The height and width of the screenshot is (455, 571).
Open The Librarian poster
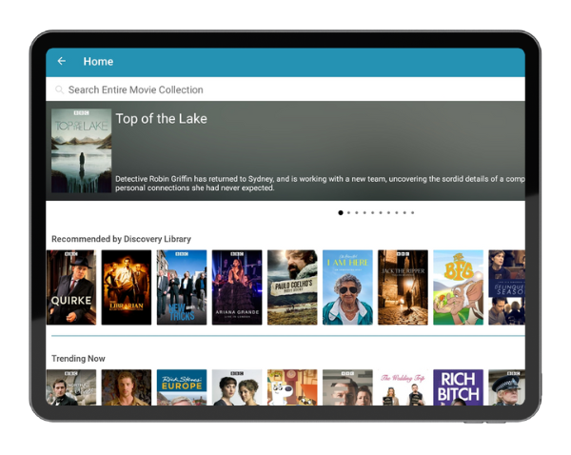pos(127,287)
